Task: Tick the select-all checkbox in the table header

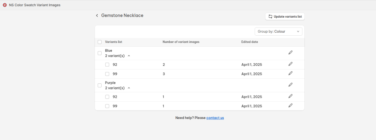Action: [x=100, y=42]
